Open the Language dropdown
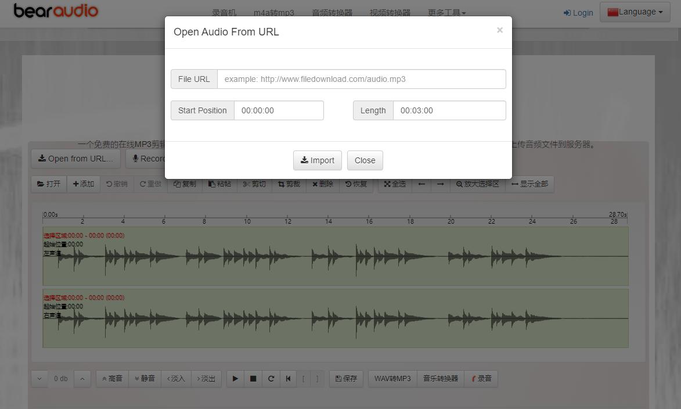The height and width of the screenshot is (409, 681). coord(635,12)
